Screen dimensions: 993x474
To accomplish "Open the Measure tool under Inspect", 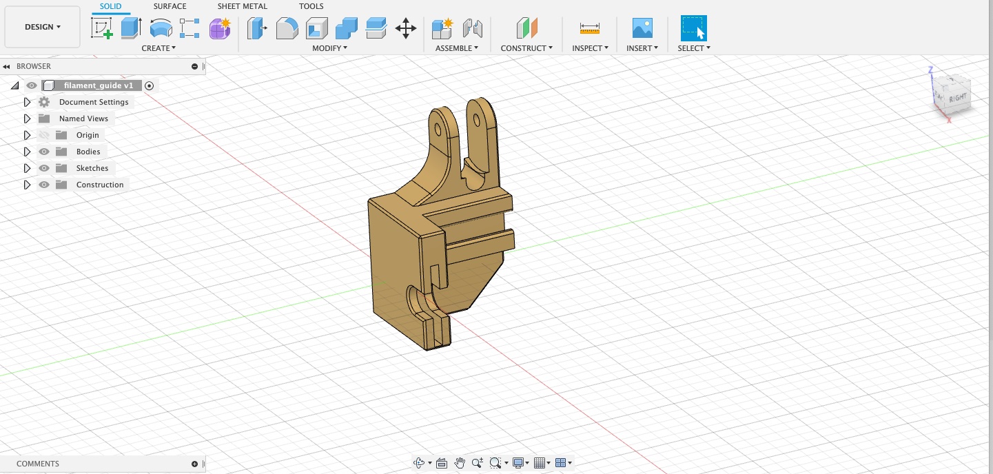I will pyautogui.click(x=589, y=29).
